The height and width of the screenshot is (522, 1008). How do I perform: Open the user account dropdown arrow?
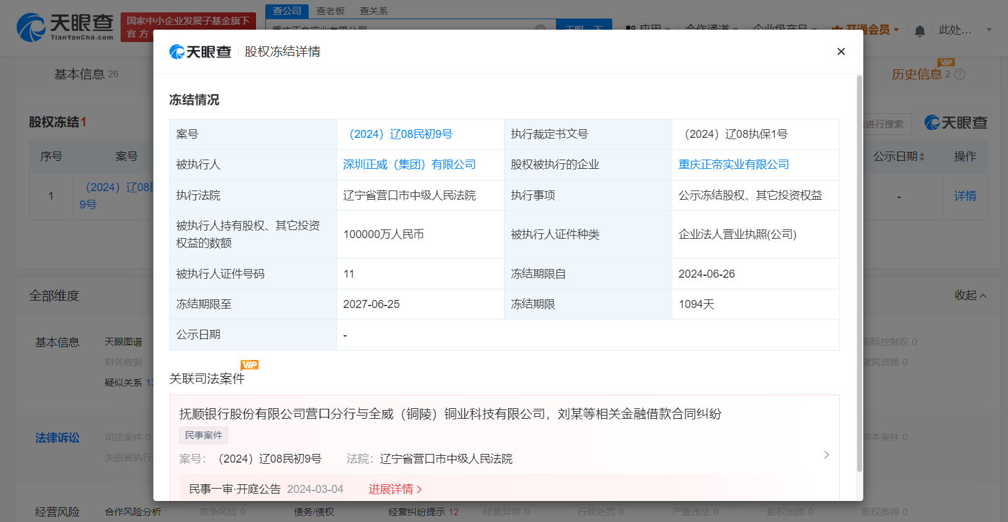pos(989,30)
